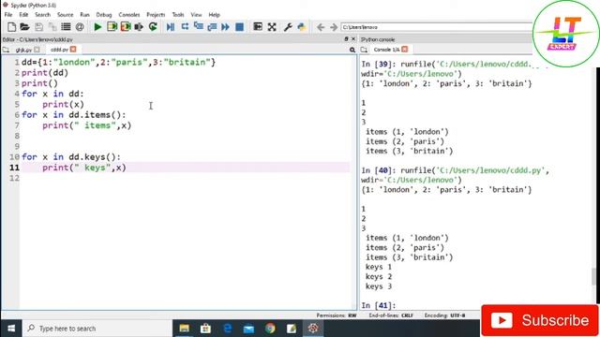The height and width of the screenshot is (337, 600).
Task: Maximize current pane icon
Action: [258, 27]
